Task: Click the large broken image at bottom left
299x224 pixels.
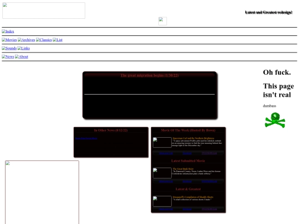Action: coord(42,192)
